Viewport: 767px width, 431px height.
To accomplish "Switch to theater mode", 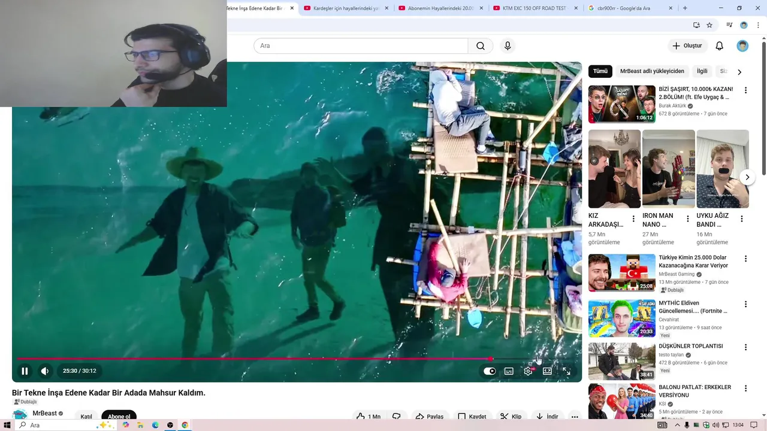I will [x=547, y=371].
